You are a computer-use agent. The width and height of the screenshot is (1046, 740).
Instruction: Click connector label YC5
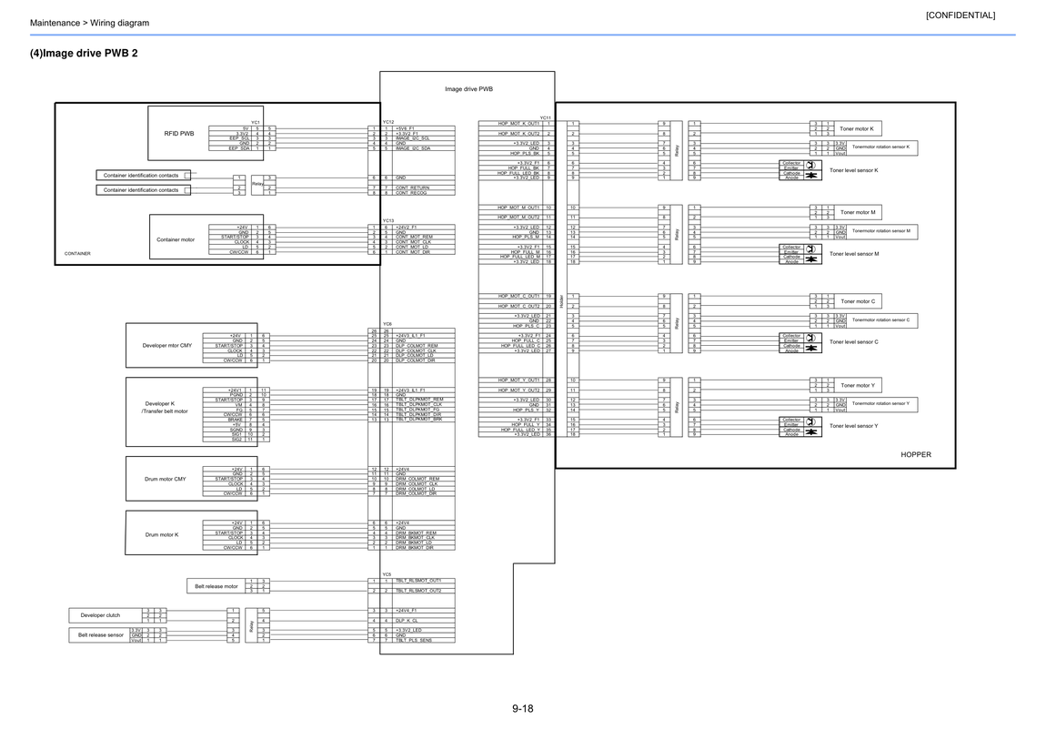[x=387, y=574]
